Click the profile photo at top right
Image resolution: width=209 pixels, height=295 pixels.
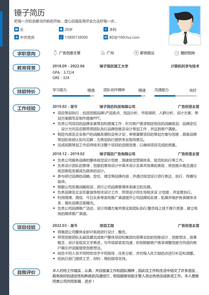185,25
